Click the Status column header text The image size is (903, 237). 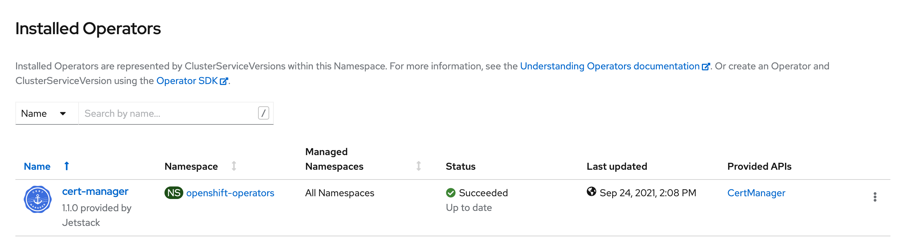(461, 166)
